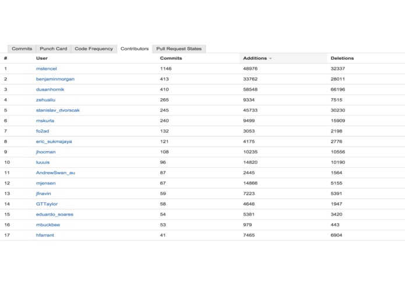Image resolution: width=405 pixels, height=287 pixels.
Task: Select commits value 41 for hfarrant
Action: coord(163,235)
